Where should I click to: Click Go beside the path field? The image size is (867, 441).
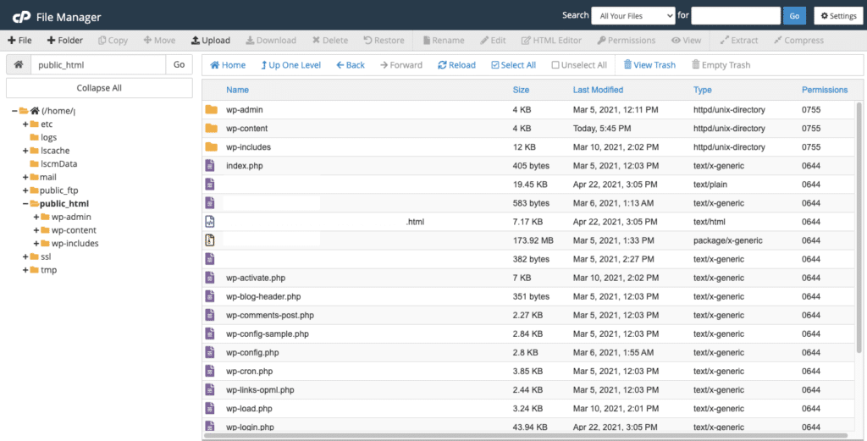pos(179,64)
